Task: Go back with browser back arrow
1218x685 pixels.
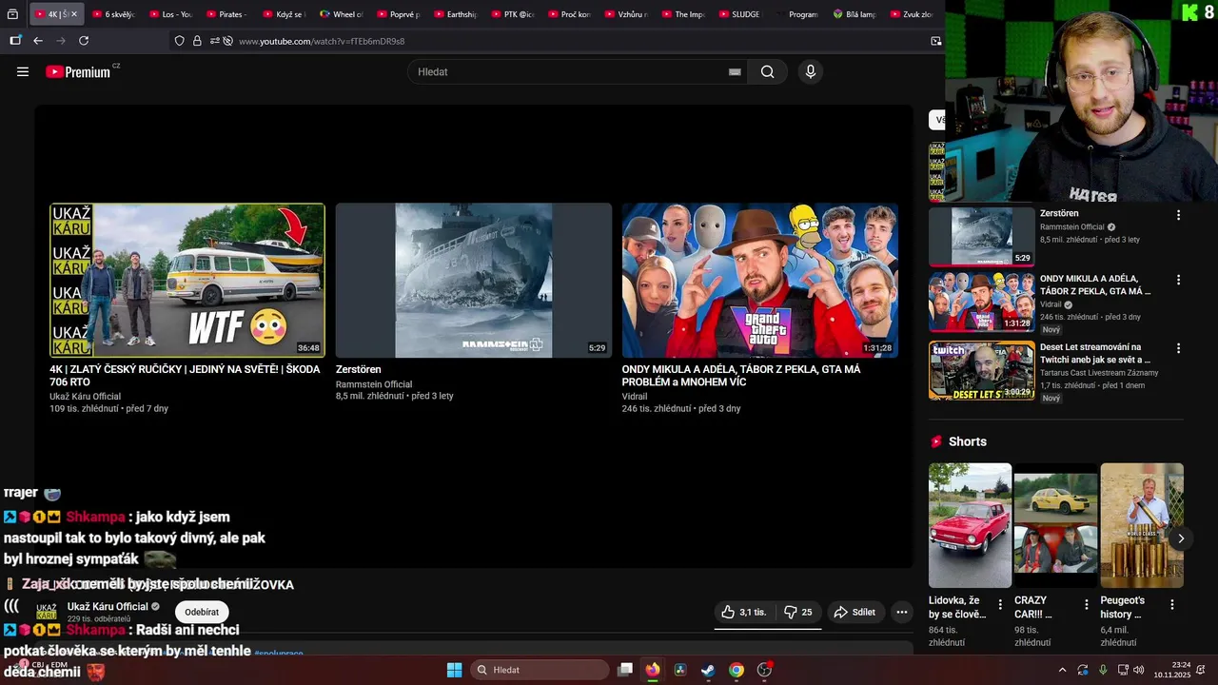Action: [x=38, y=41]
